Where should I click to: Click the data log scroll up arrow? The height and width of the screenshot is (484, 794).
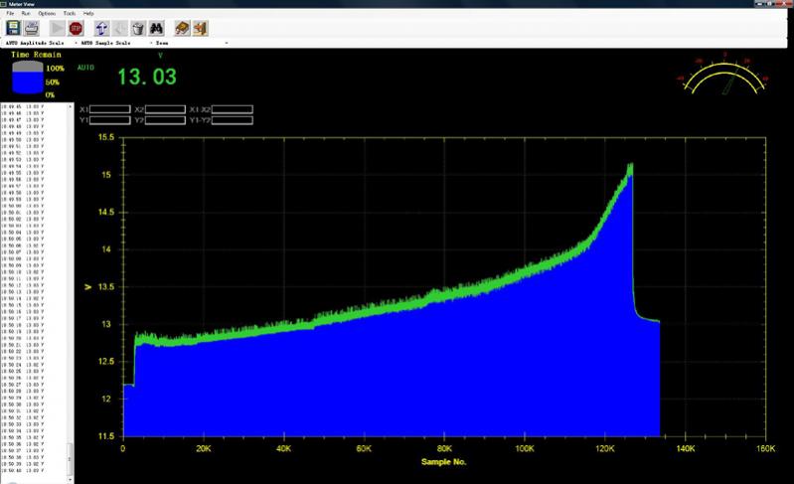coord(70,106)
